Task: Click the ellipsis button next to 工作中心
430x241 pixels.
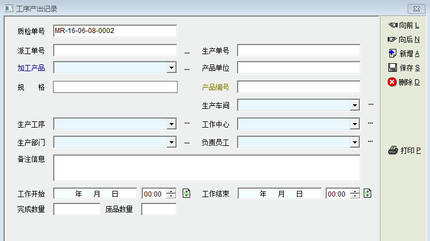Action: pyautogui.click(x=371, y=124)
